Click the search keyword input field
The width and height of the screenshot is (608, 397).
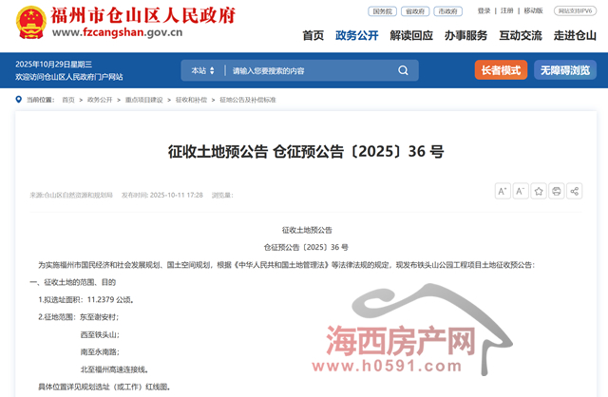coord(304,70)
